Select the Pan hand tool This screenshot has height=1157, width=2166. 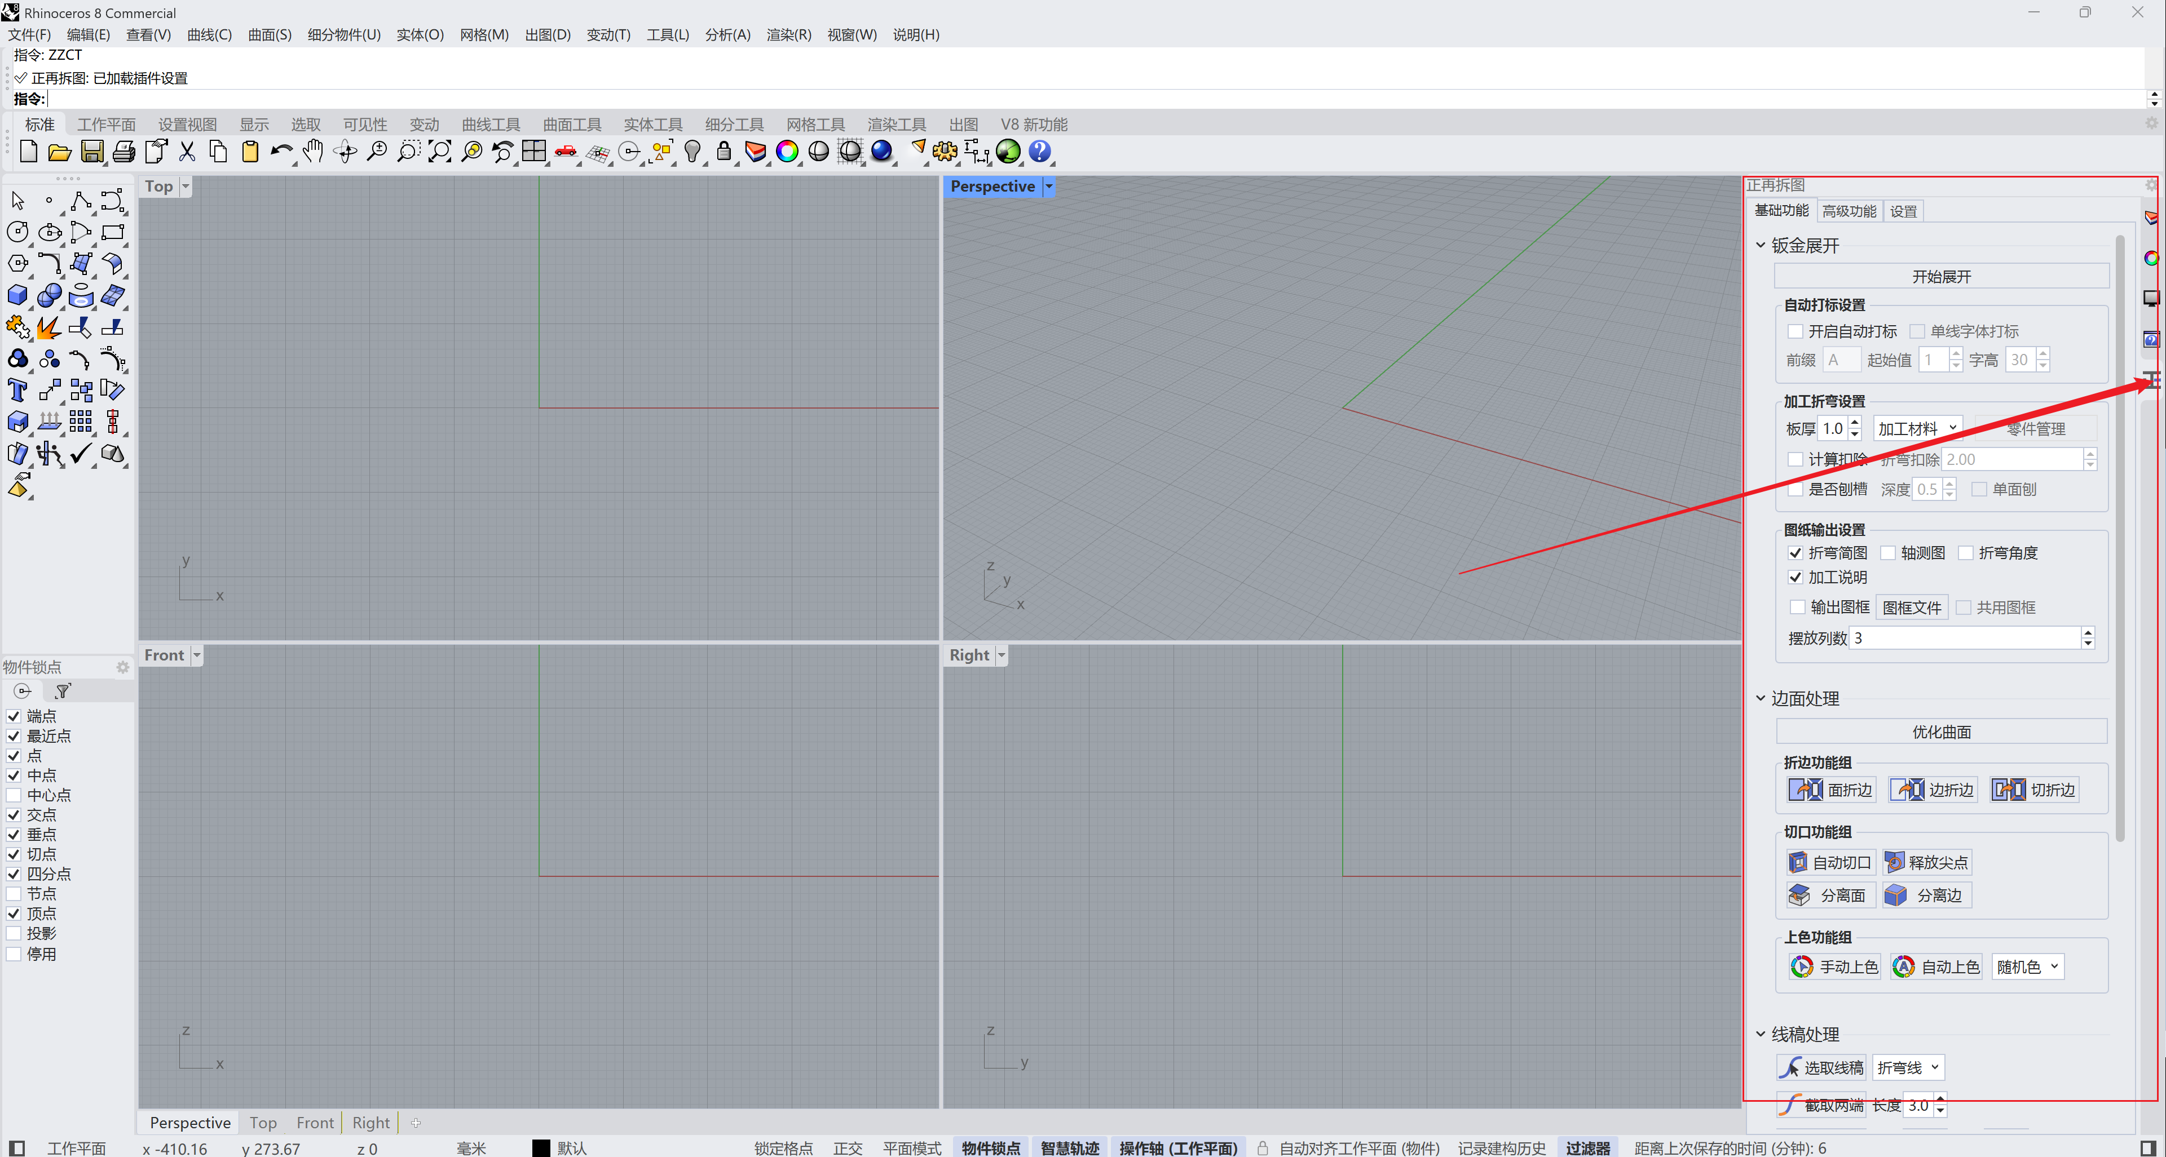point(313,152)
